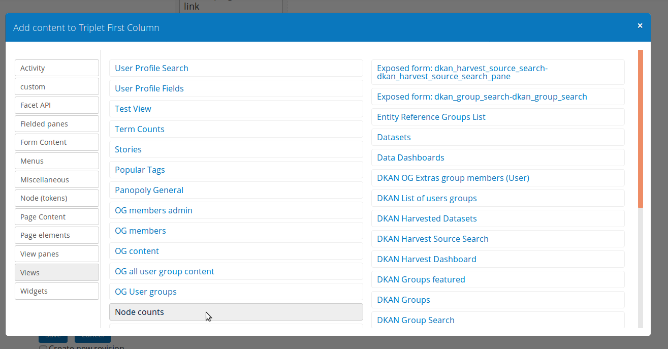Add dkan_harvest_source_search exposed form
The image size is (668, 349).
click(x=498, y=72)
